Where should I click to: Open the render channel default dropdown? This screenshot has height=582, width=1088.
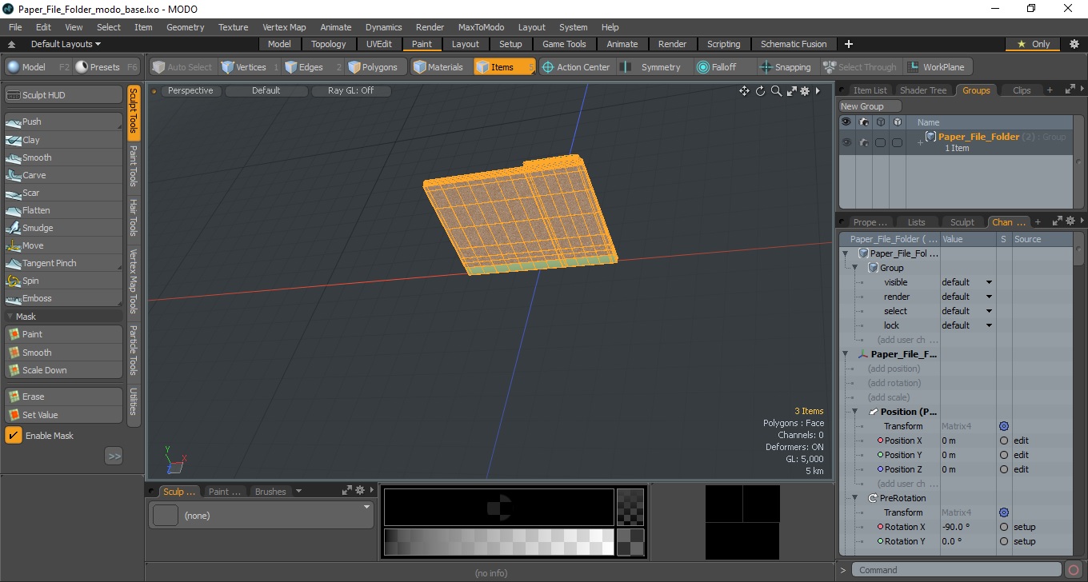[x=967, y=297]
